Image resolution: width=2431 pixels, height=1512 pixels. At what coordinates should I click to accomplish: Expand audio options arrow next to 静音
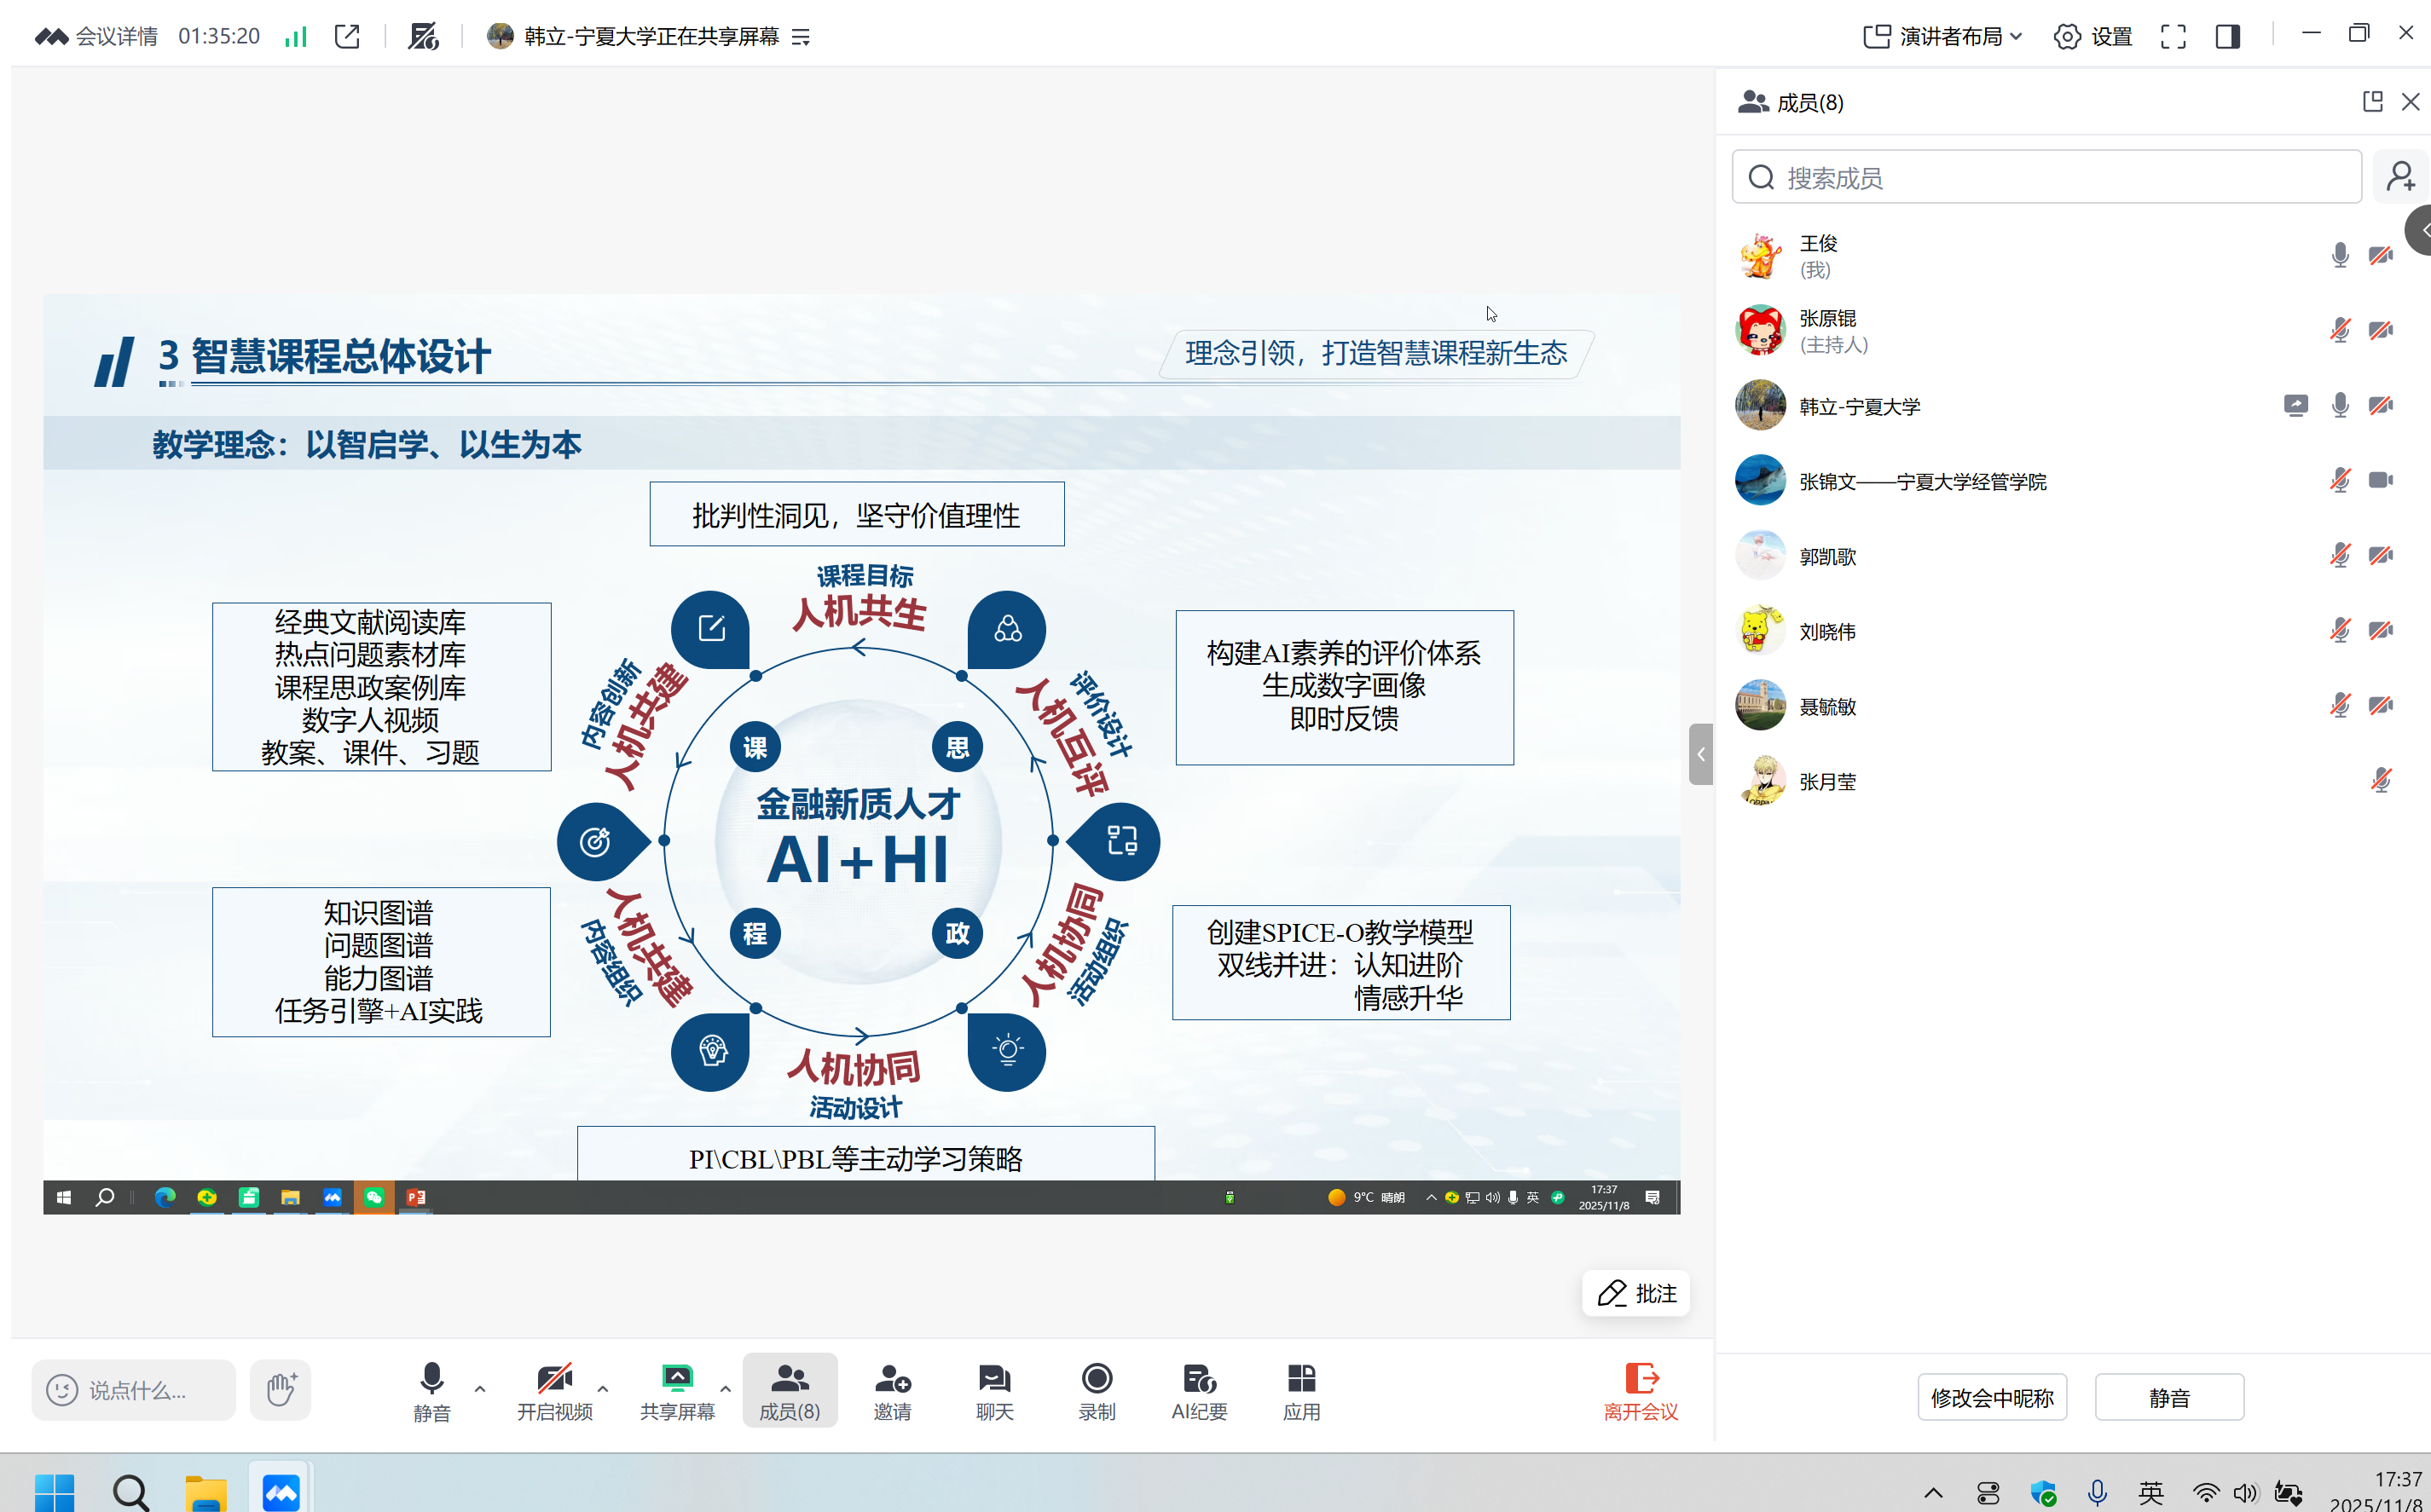tap(480, 1389)
